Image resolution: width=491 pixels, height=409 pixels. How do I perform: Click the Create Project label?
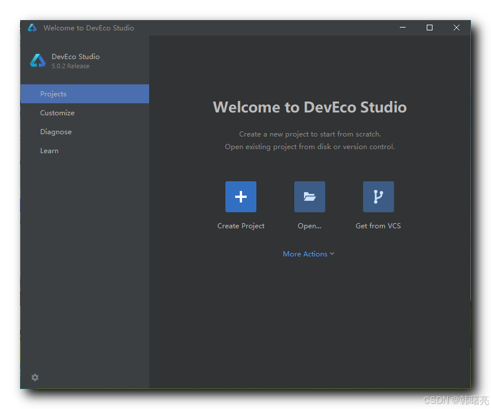pyautogui.click(x=241, y=226)
